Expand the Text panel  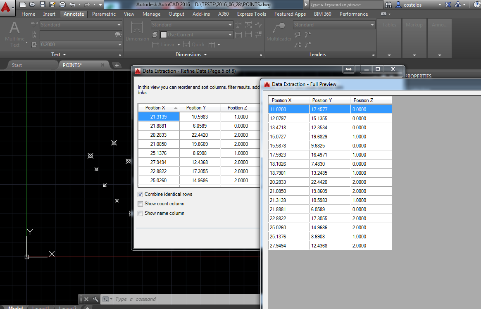tap(59, 54)
